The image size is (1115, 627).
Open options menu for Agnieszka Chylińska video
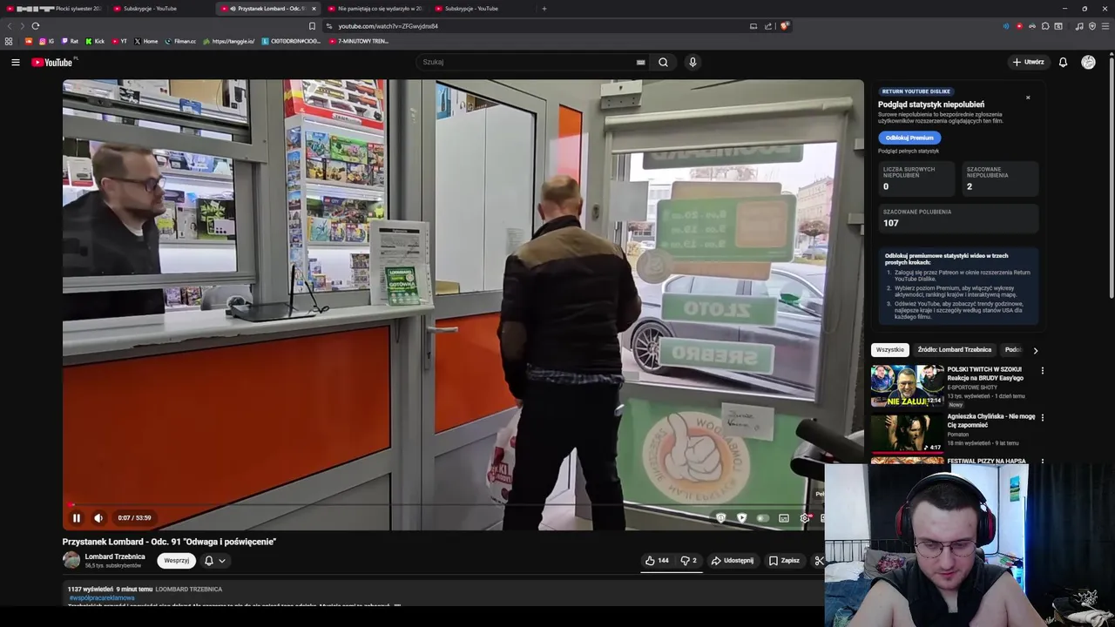1042,418
